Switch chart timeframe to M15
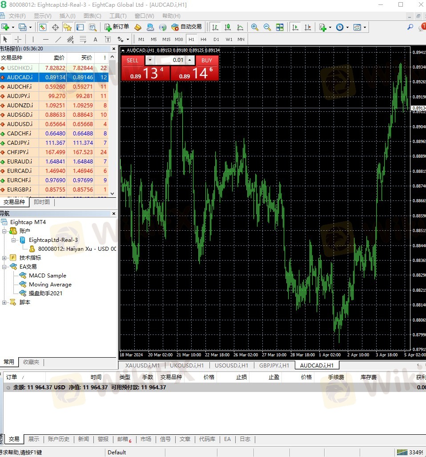The image size is (426, 457). pos(166,39)
